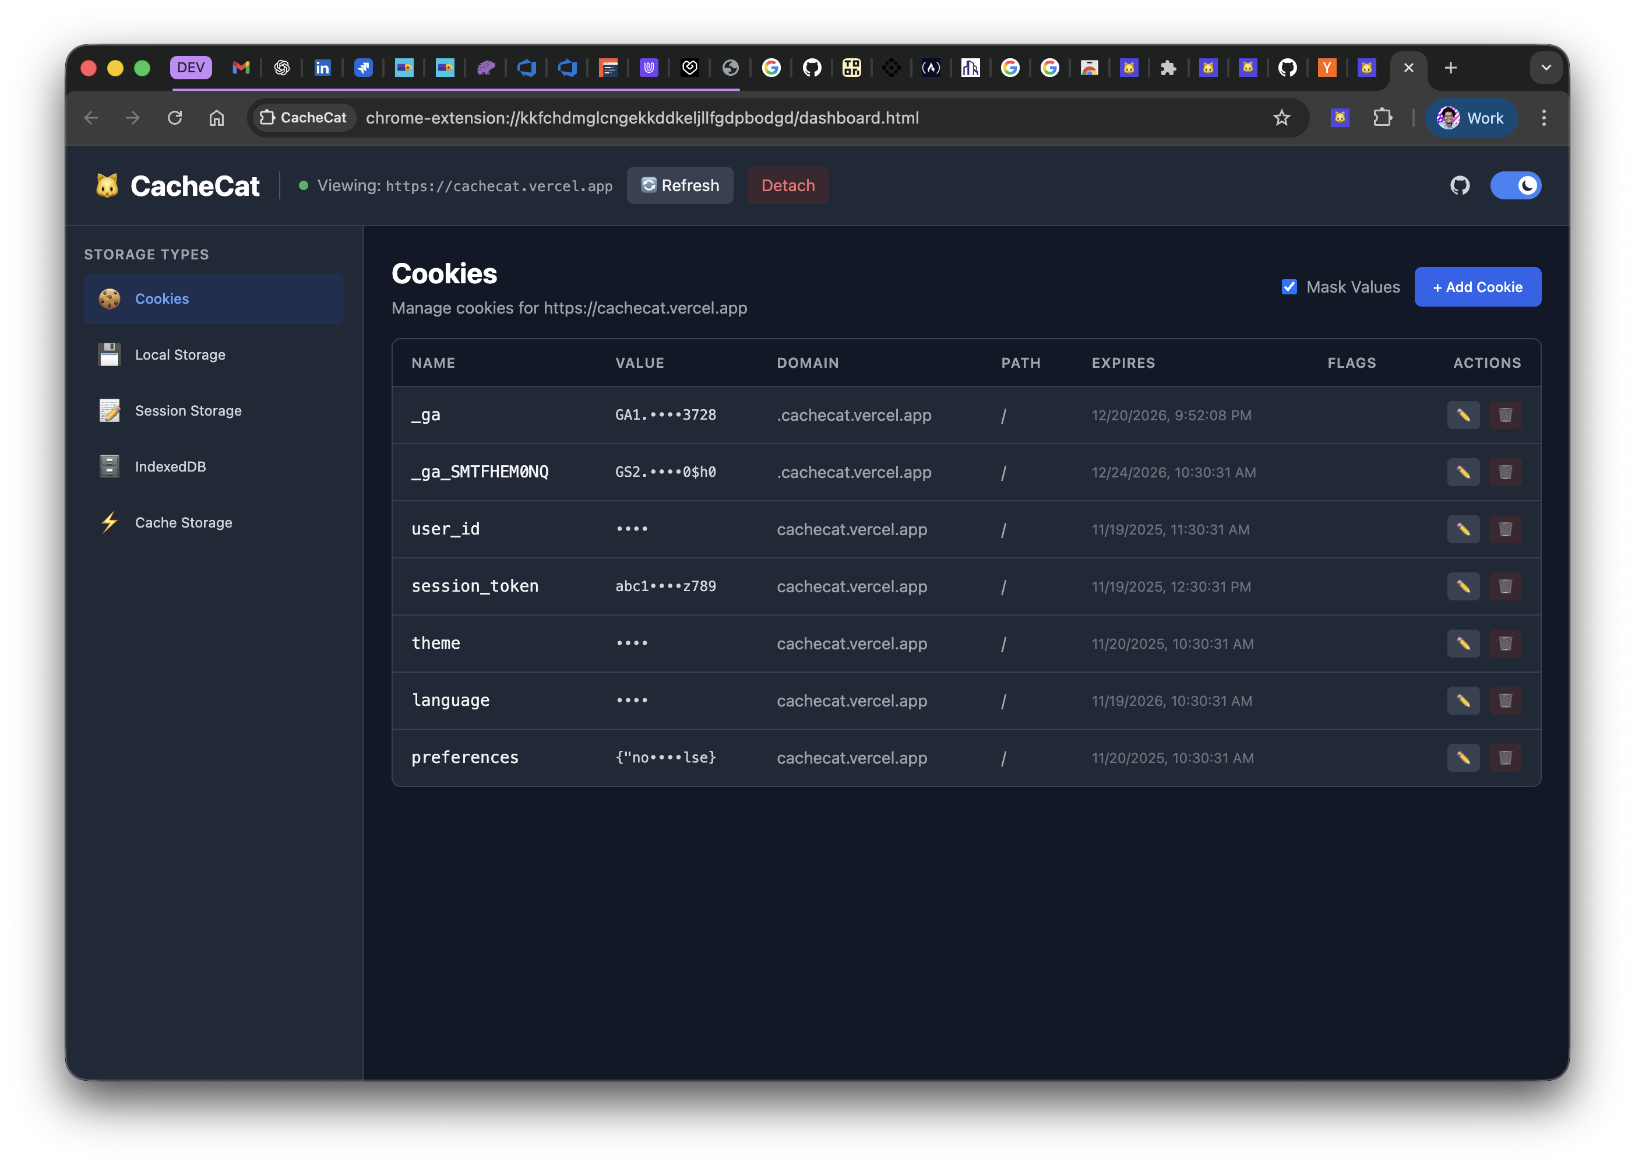Uncheck the Mask Values checkbox
The width and height of the screenshot is (1635, 1167).
(1289, 287)
